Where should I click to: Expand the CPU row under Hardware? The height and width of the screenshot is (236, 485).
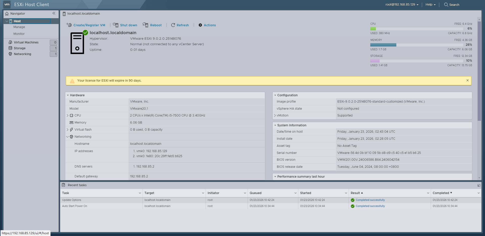coord(67,115)
